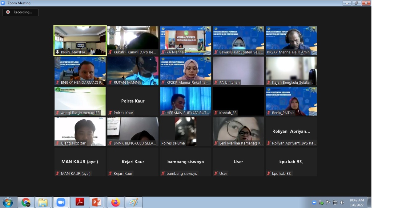Click the Action Center flag icon

click(x=328, y=202)
